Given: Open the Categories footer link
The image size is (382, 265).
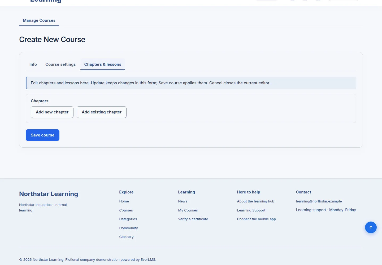Looking at the screenshot, I should (x=128, y=219).
